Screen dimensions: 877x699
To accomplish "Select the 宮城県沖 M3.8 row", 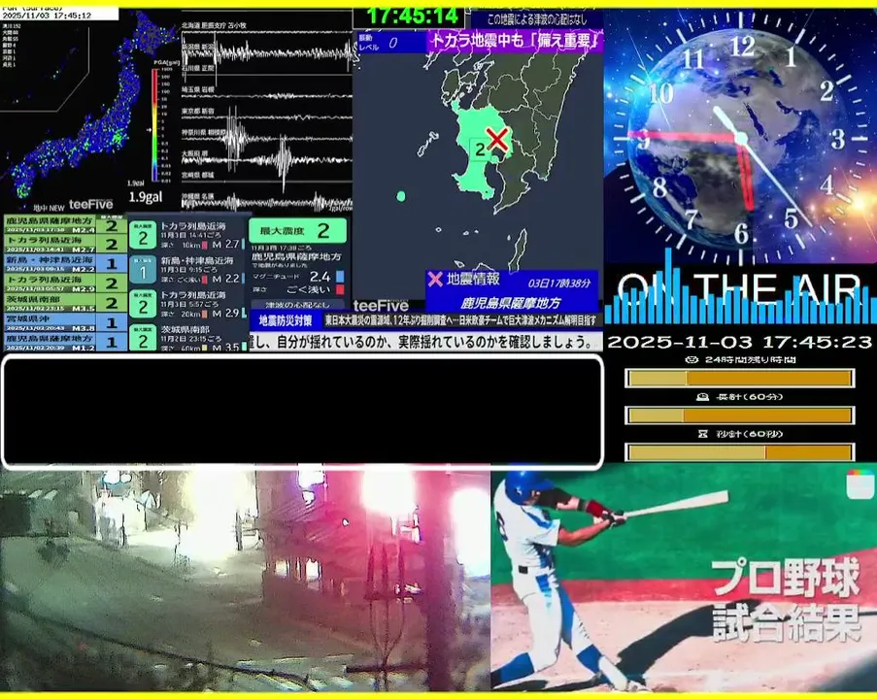I will 65,322.
